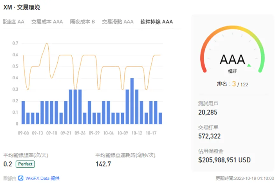Screen dimensions: 275x183
Task: Open the 交易滑點 AAA tab
Action: click(x=118, y=22)
